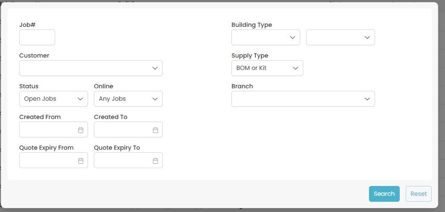Click calendar icon in Quote Expiry From
The height and width of the screenshot is (212, 445).
point(81,161)
